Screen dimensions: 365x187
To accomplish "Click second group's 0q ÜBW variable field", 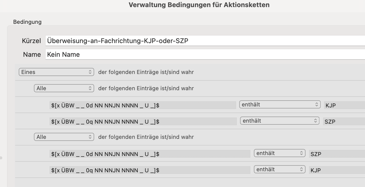I will pyautogui.click(x=150, y=170).
